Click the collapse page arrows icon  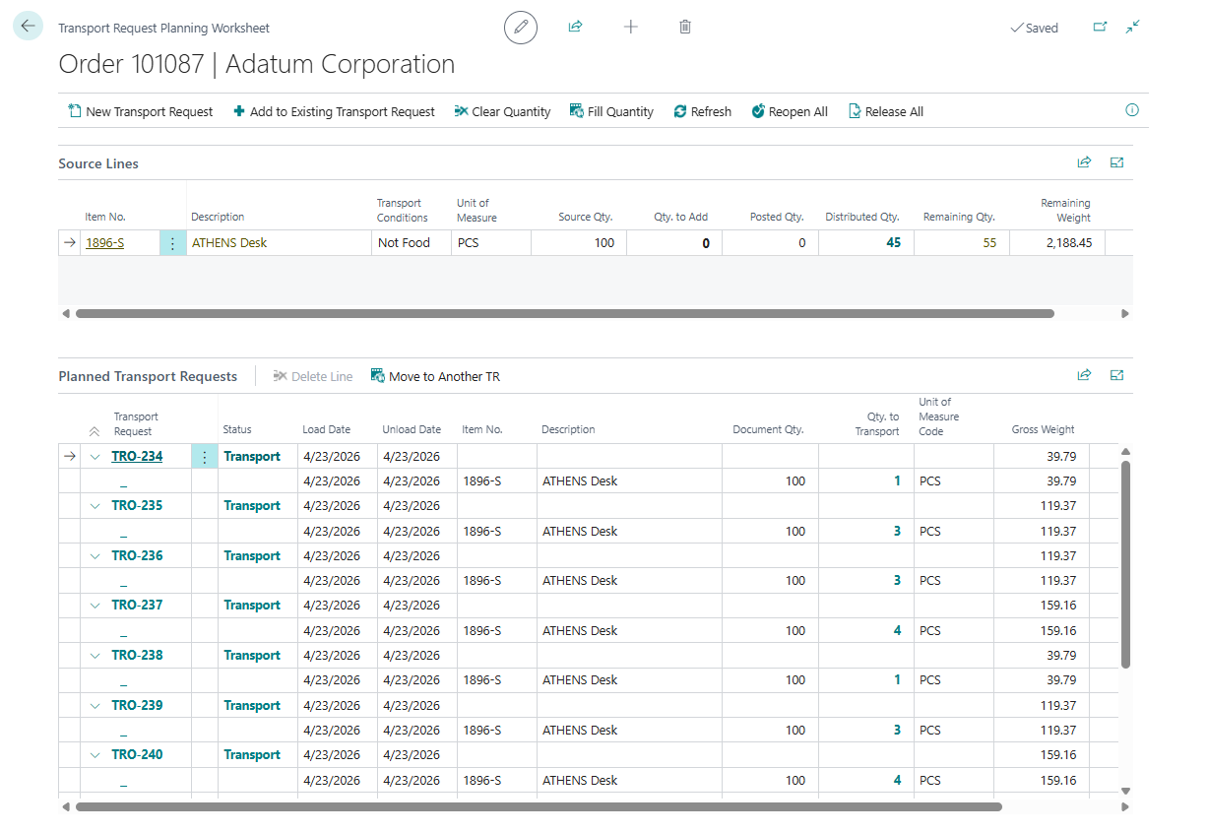click(x=1133, y=28)
